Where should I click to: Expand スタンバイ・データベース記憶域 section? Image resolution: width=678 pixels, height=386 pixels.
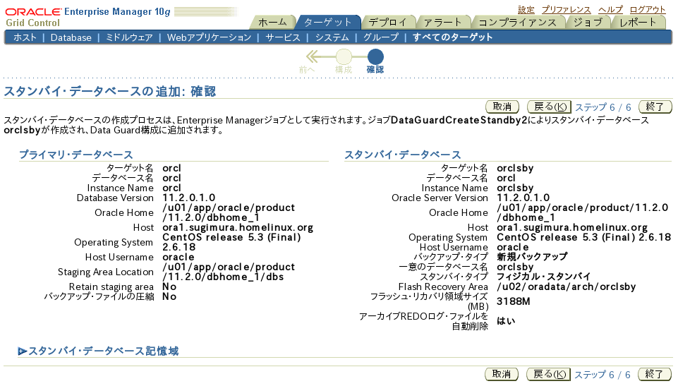click(x=22, y=351)
